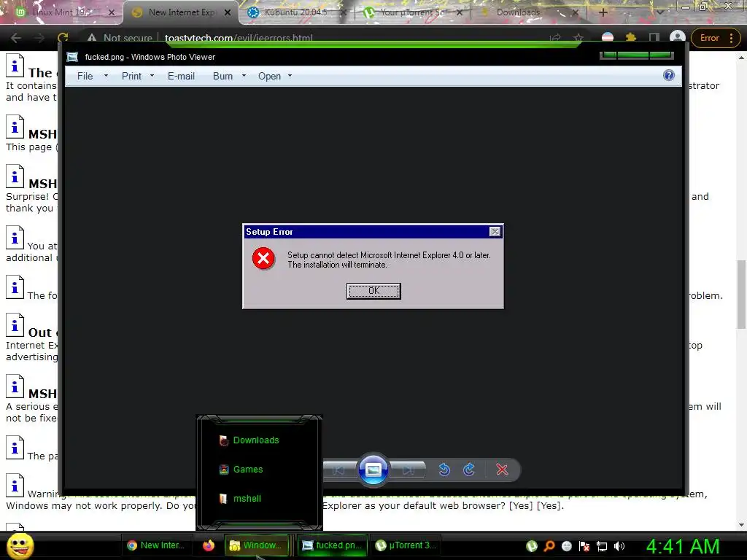Open Chrome extensions puzzle icon
The width and height of the screenshot is (747, 560).
[631, 38]
